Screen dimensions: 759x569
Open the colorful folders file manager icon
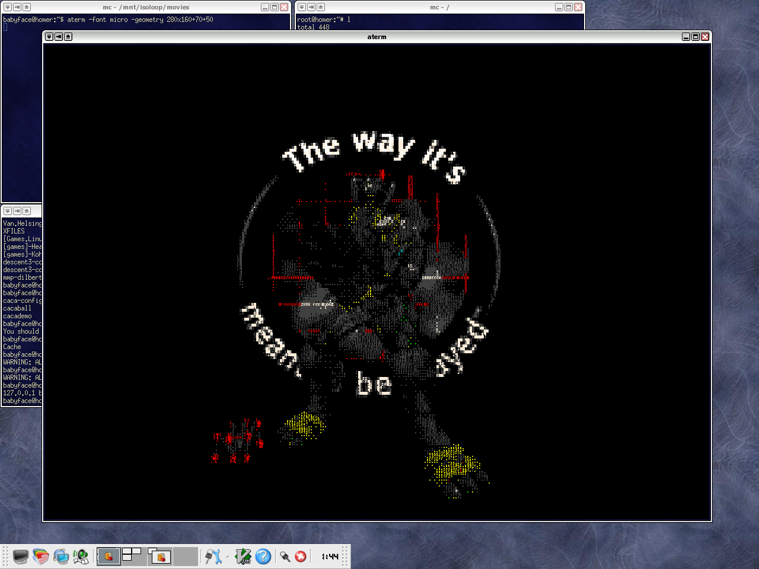40,557
